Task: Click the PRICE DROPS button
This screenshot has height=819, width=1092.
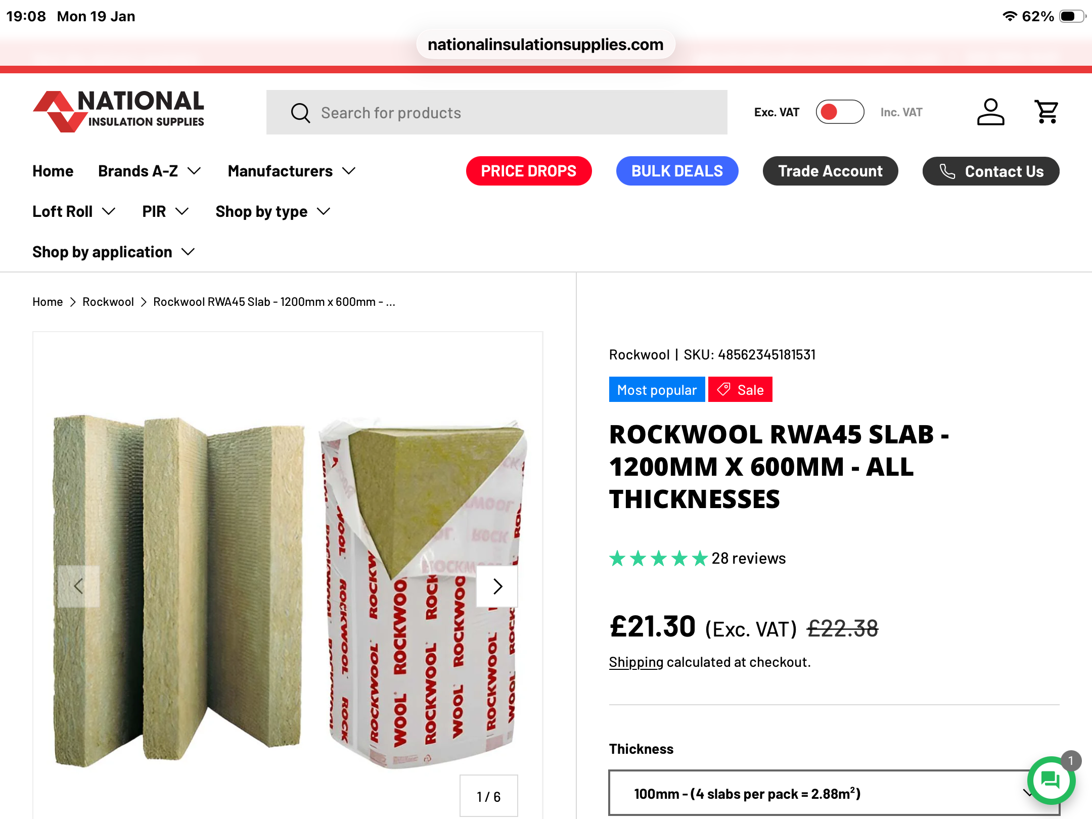Action: [528, 171]
